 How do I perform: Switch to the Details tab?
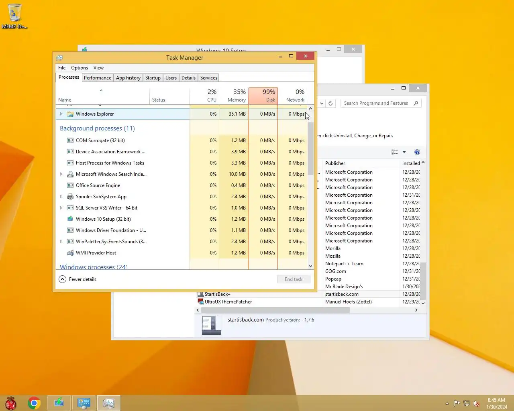[188, 78]
